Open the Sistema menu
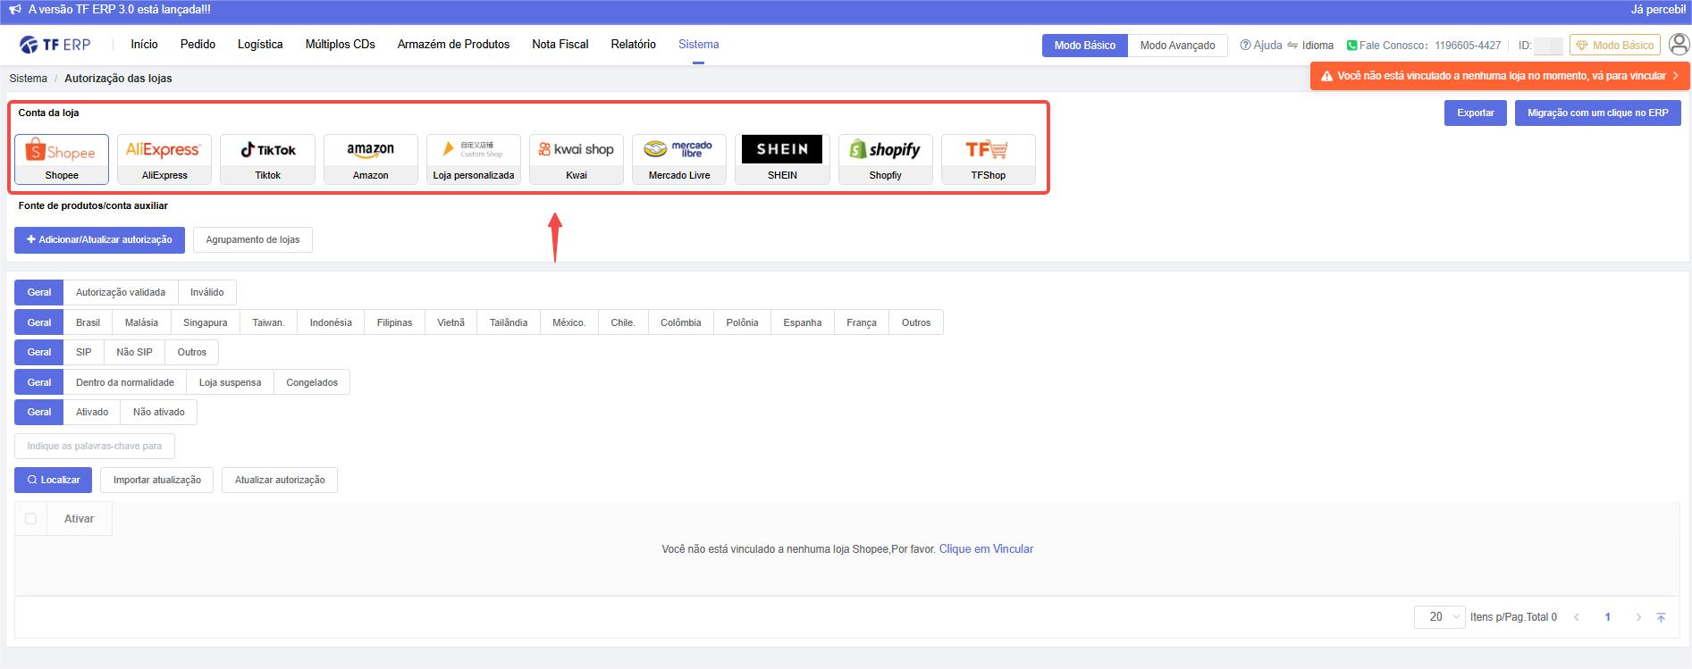The width and height of the screenshot is (1692, 669). pos(698,45)
